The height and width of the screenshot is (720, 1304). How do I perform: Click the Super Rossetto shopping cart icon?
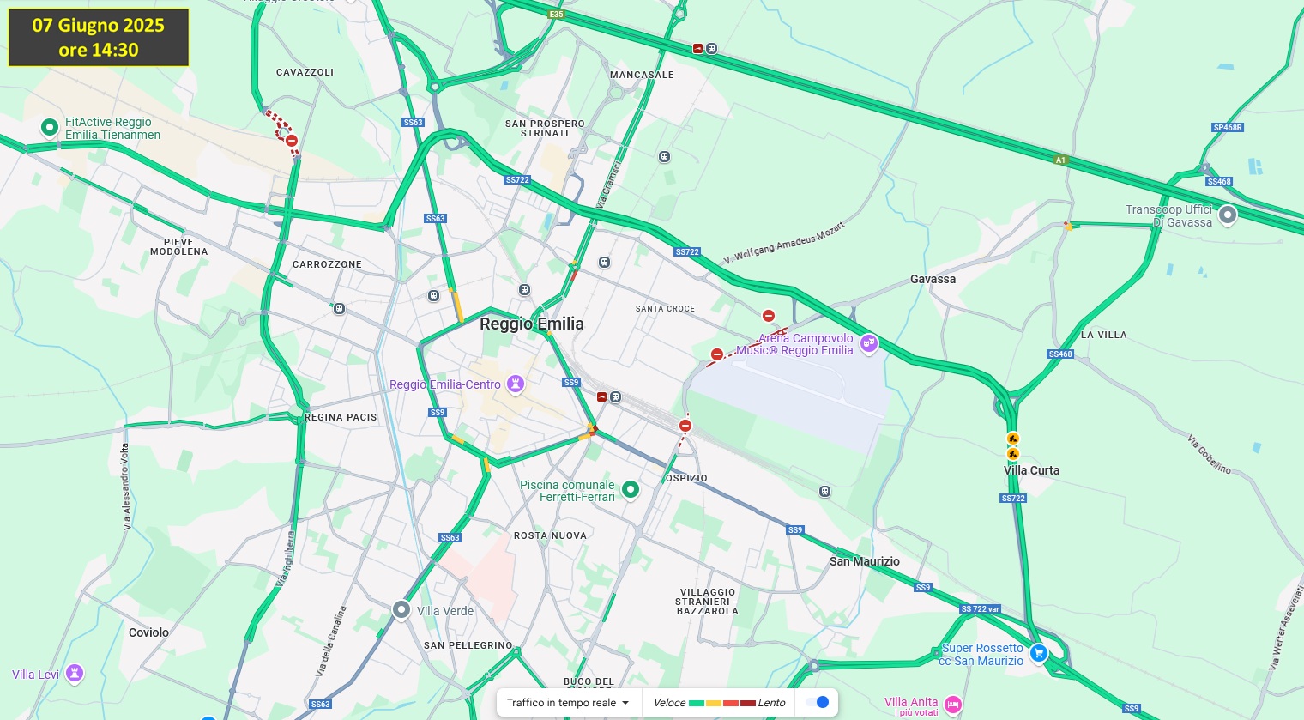1039,654
